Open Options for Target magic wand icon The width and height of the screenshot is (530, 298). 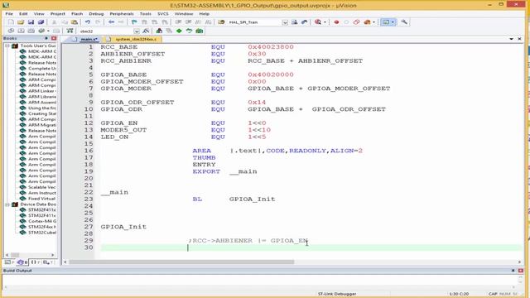click(x=146, y=31)
